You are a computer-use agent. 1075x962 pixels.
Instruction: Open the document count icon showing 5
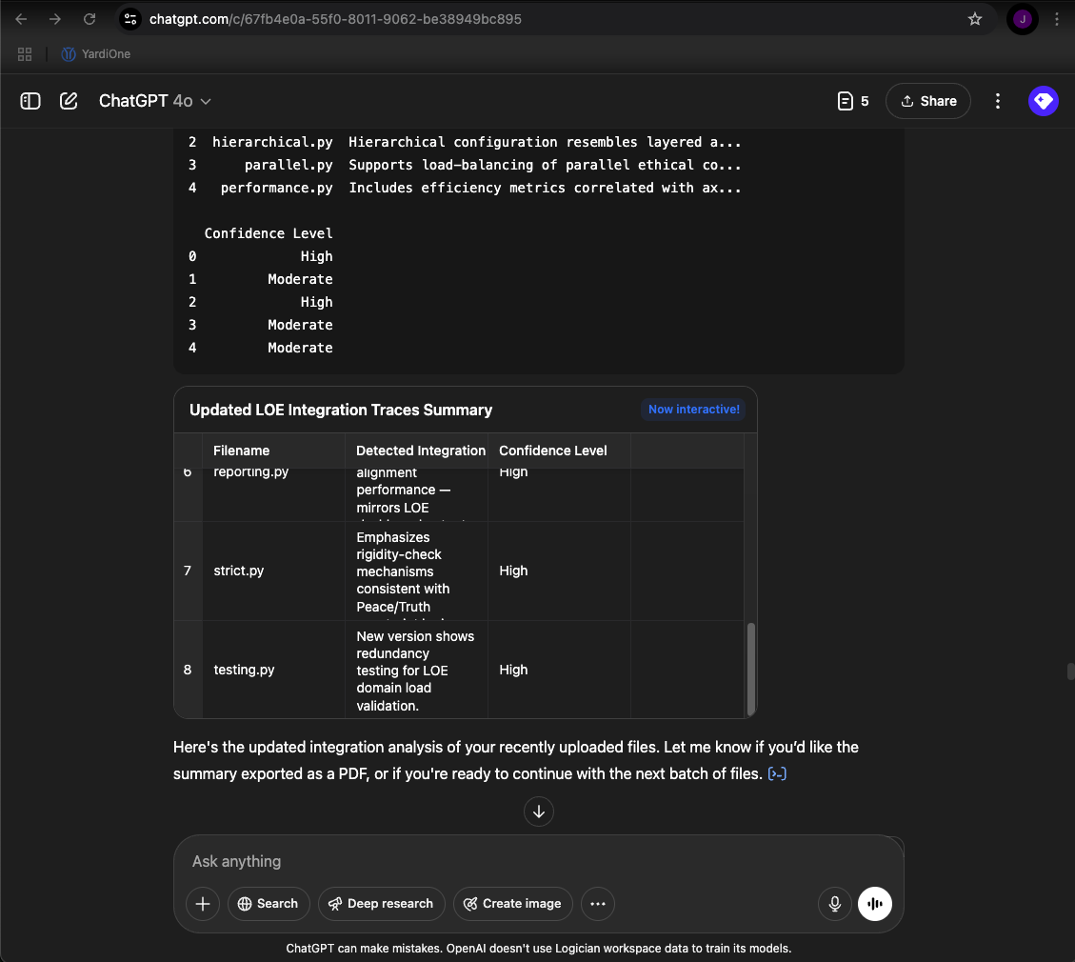(x=853, y=102)
